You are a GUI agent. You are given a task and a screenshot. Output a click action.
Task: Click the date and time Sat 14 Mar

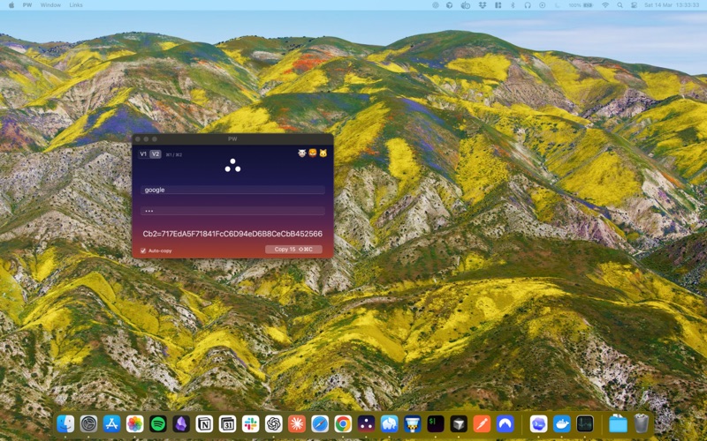point(672,5)
